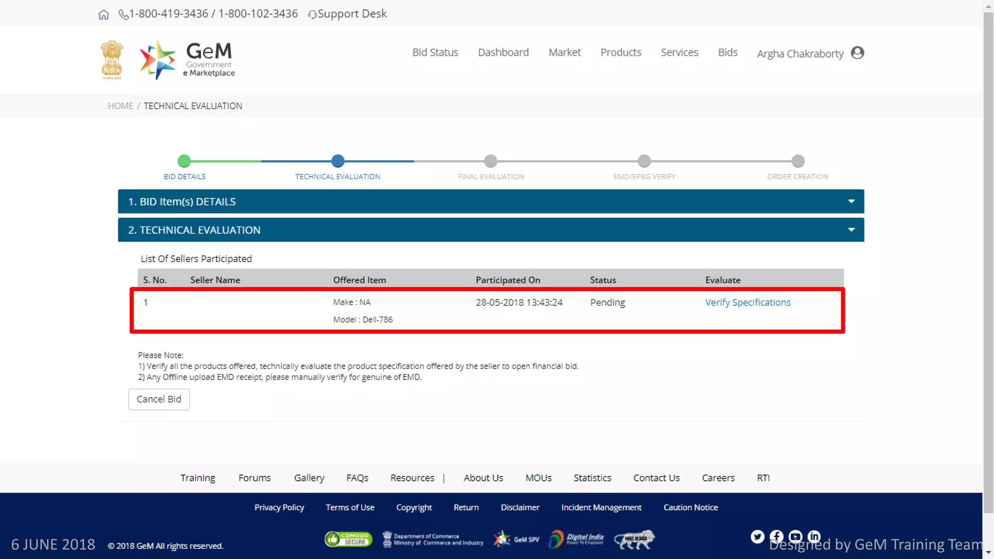The width and height of the screenshot is (994, 559).
Task: Open the Bid Status menu item
Action: [x=435, y=52]
